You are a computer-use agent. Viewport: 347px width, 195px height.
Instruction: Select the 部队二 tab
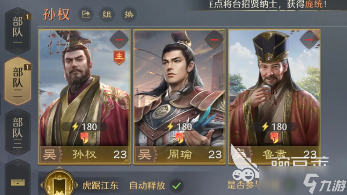[x=18, y=81]
